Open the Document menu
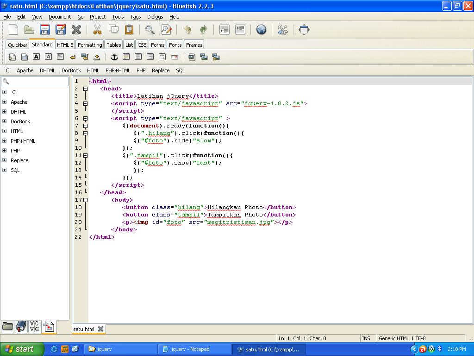This screenshot has width=474, height=356. pos(60,17)
